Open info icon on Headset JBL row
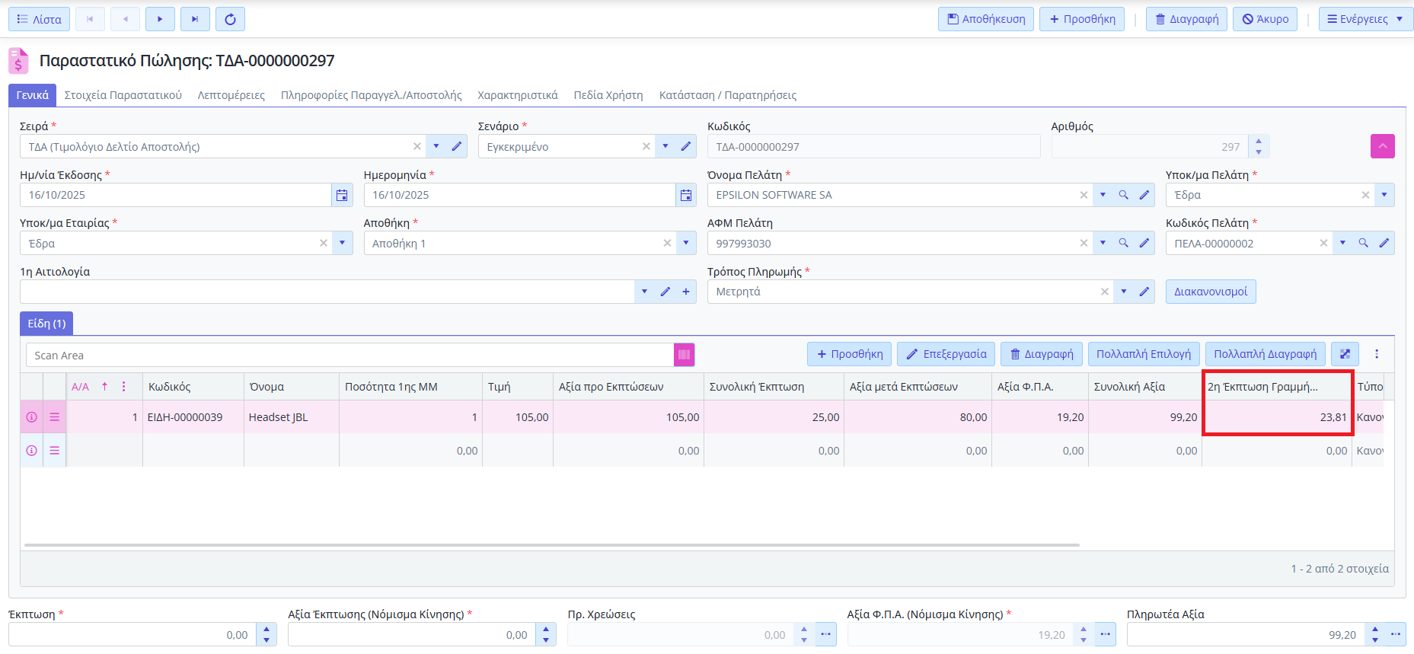Screen dimensions: 1414x654 tap(32, 417)
